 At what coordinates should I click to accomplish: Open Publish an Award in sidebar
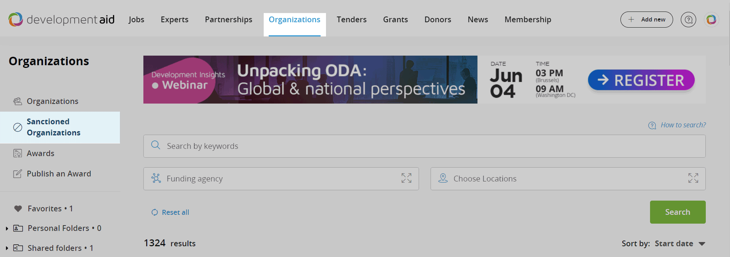(59, 174)
